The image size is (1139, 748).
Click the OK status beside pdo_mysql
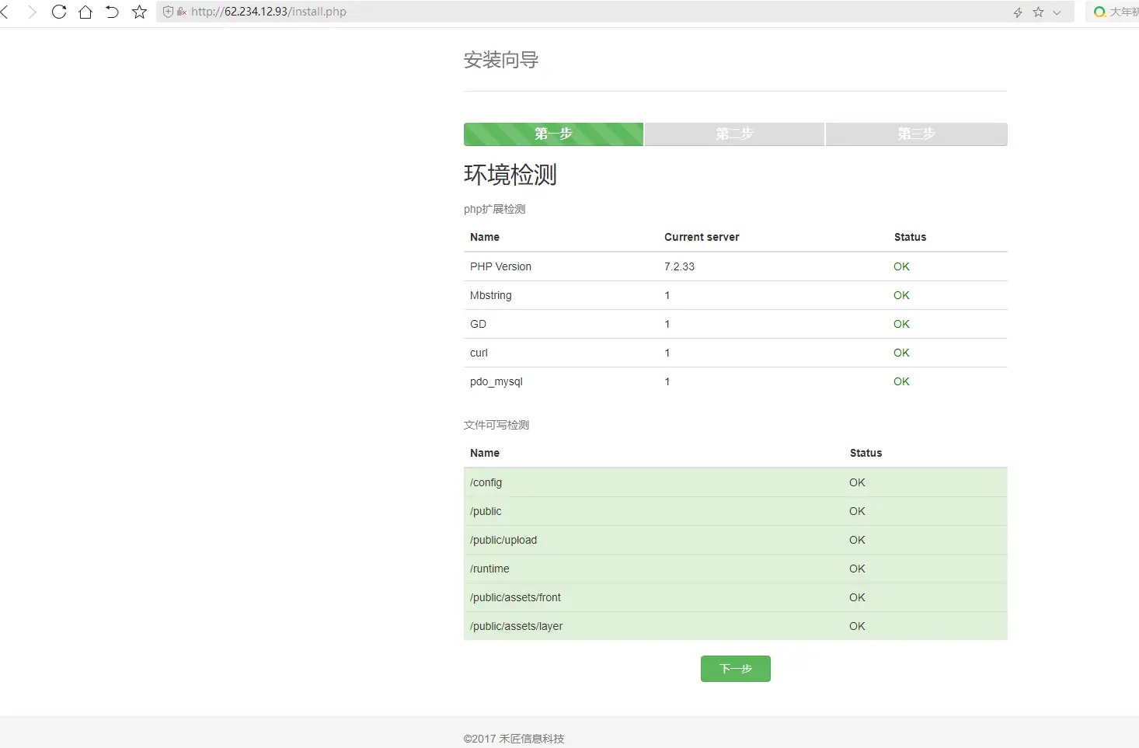point(900,381)
